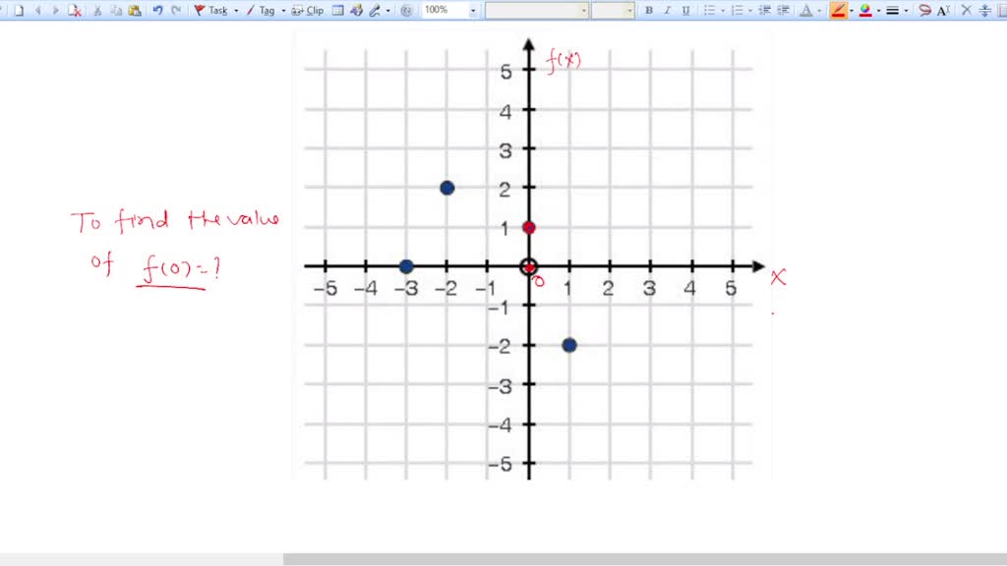Viewport: 1007px width, 566px height.
Task: Undo the last annotation
Action: pyautogui.click(x=156, y=11)
